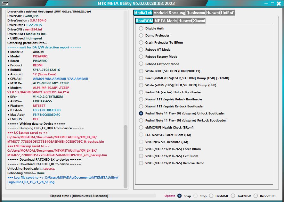Image resolution: width=284 pixels, height=202 pixels.
Task: Select the TaskMGR option
Action: (241, 196)
